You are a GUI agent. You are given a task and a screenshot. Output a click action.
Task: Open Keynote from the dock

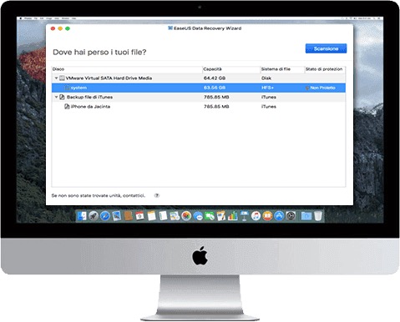244,216
